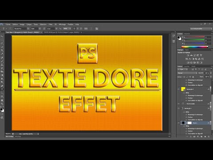The image size is (213, 160).
Task: Toggle Rectangle 2 Contour effect visibility
Action: tap(186, 98)
